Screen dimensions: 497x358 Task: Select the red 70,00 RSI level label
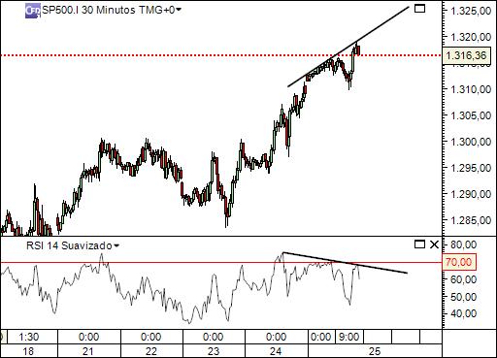[x=459, y=262]
